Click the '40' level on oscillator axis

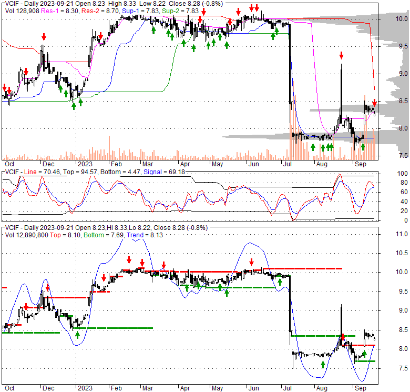[404, 202]
